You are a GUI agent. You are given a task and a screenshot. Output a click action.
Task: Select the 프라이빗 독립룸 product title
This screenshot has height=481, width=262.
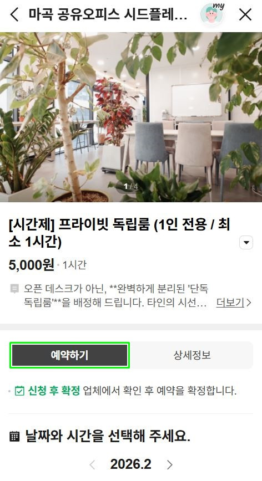pyautogui.click(x=119, y=233)
